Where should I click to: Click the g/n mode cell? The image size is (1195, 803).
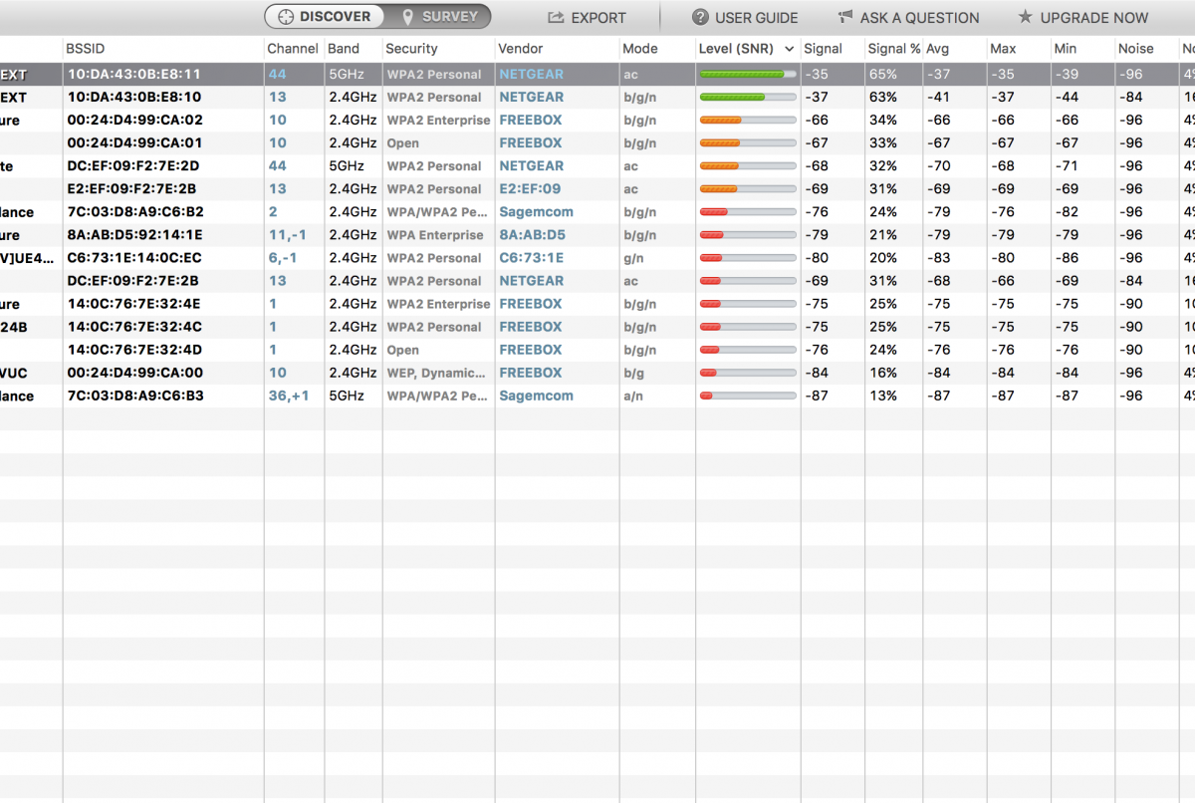point(633,257)
